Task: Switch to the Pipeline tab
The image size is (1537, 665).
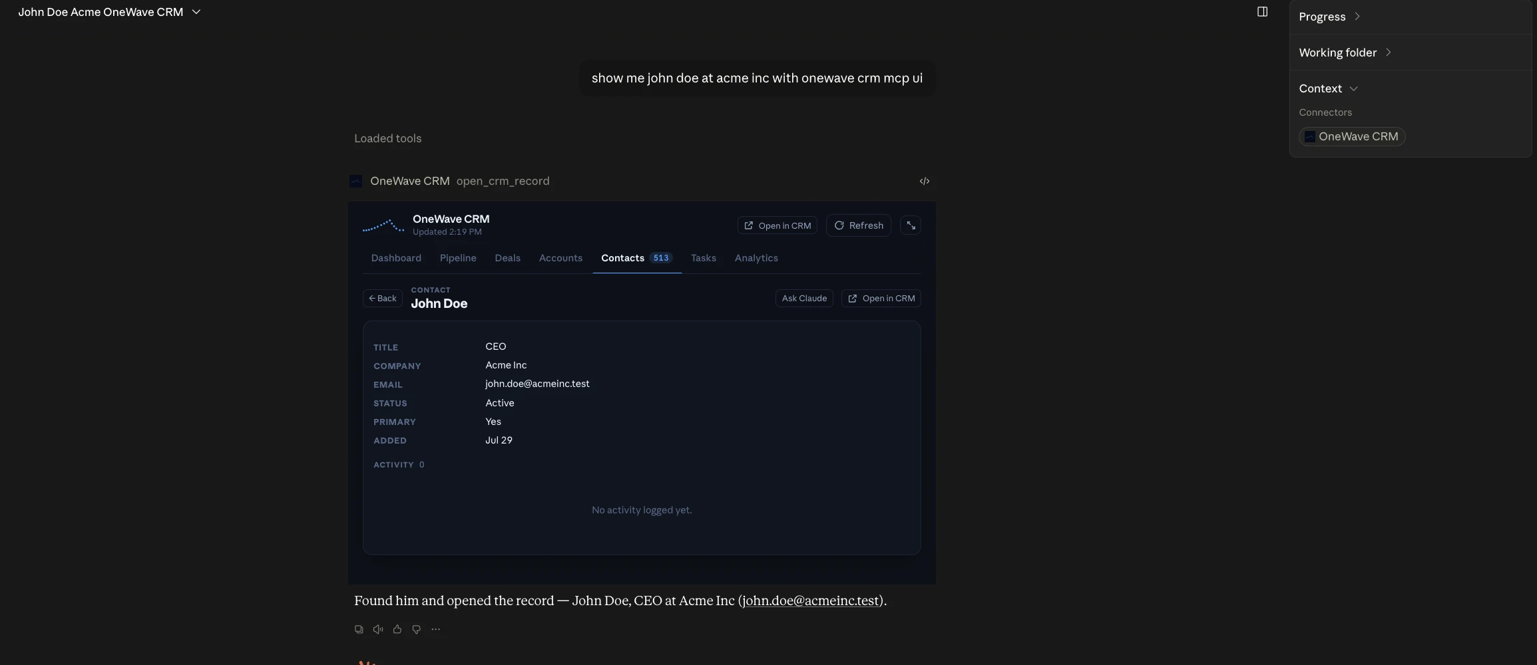Action: click(458, 258)
